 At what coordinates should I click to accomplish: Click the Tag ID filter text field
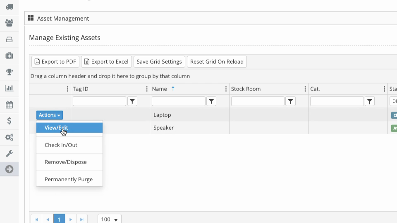[x=99, y=102]
